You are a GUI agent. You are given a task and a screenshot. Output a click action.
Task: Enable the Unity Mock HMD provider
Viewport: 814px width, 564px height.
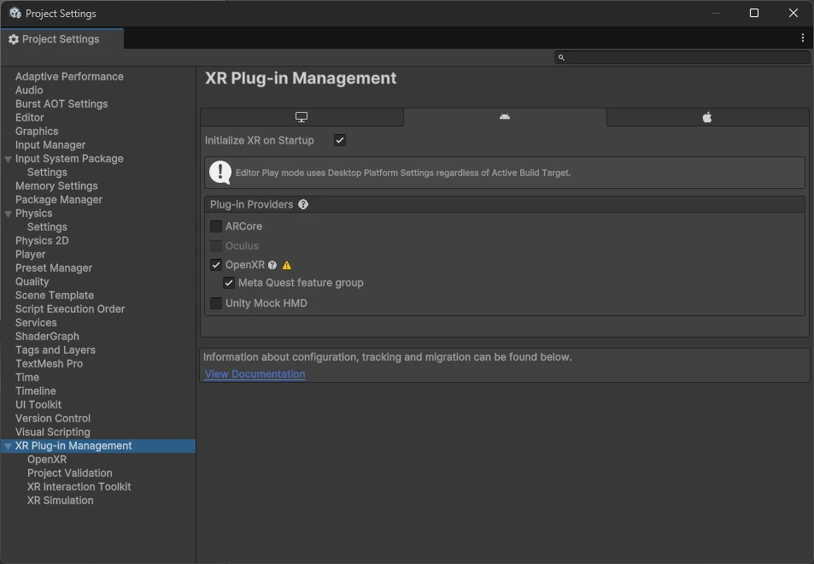pos(216,303)
